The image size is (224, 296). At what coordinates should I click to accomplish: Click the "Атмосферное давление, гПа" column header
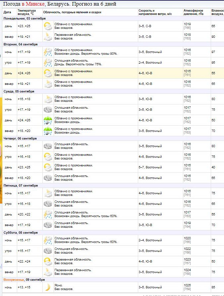pyautogui.click(x=194, y=12)
